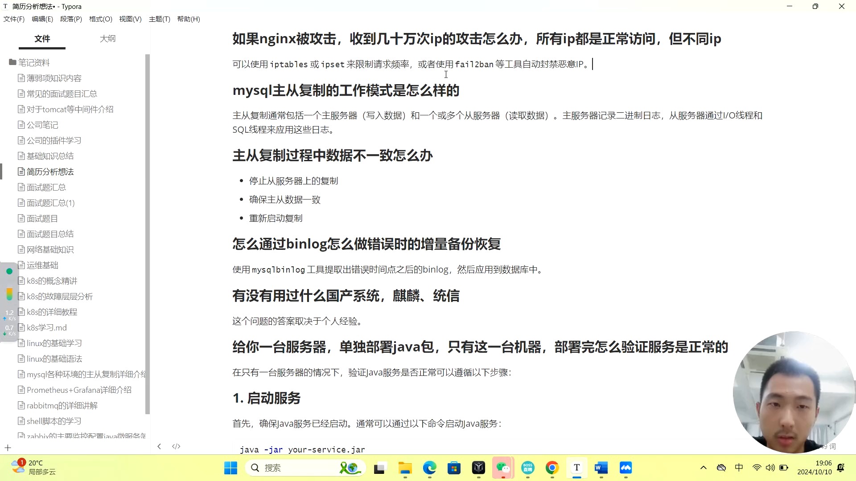Switch to the 大纲 sidebar tab
The image size is (856, 481).
107,39
